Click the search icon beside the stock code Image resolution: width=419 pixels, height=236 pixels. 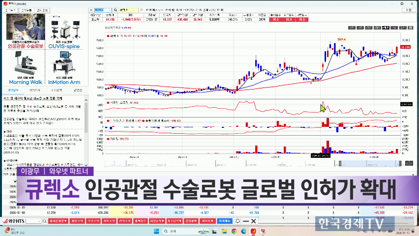click(x=115, y=9)
